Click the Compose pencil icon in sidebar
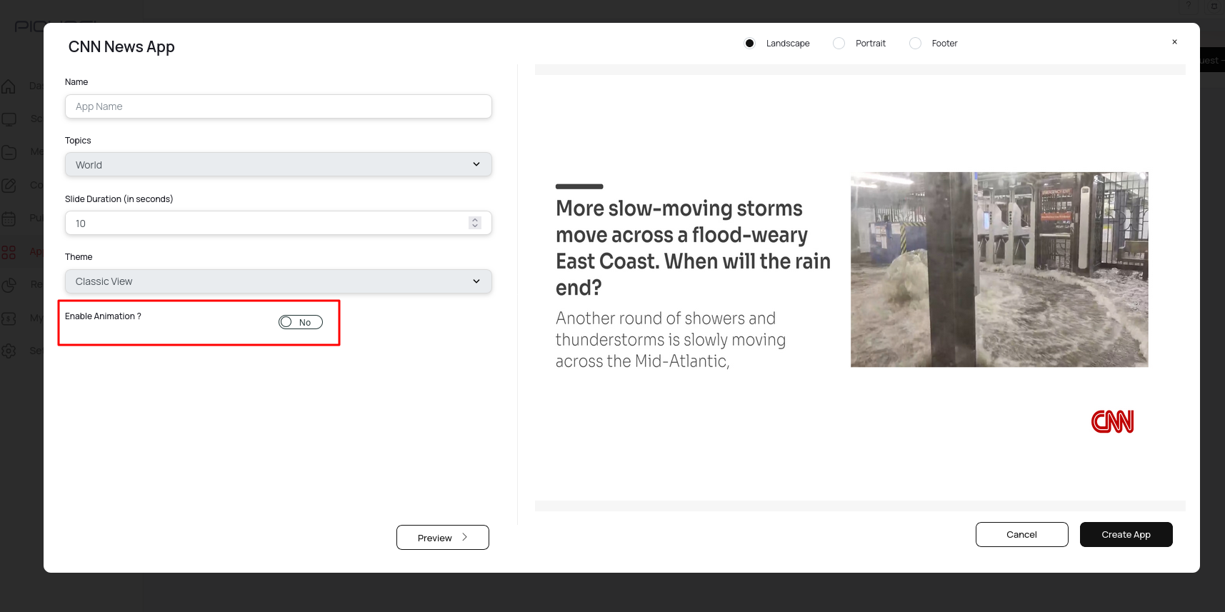 coord(9,186)
